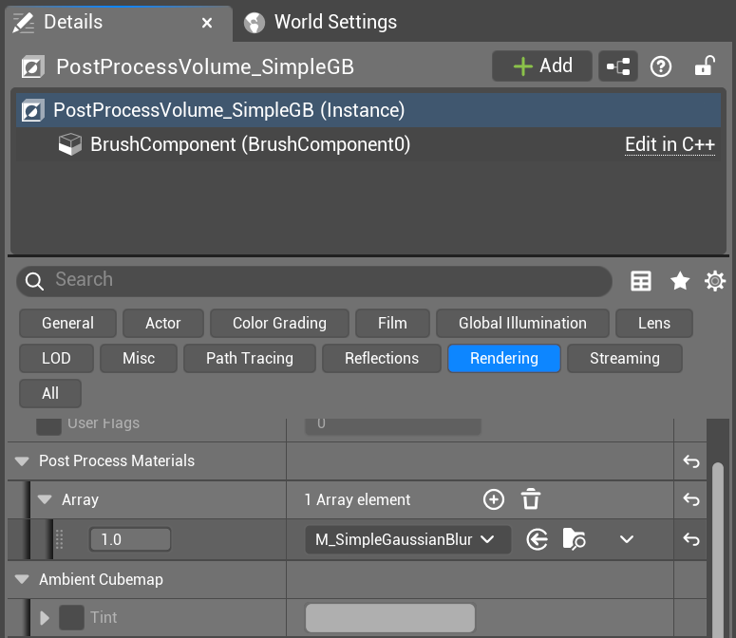
Task: Filter by the Streaming category
Action: (625, 359)
